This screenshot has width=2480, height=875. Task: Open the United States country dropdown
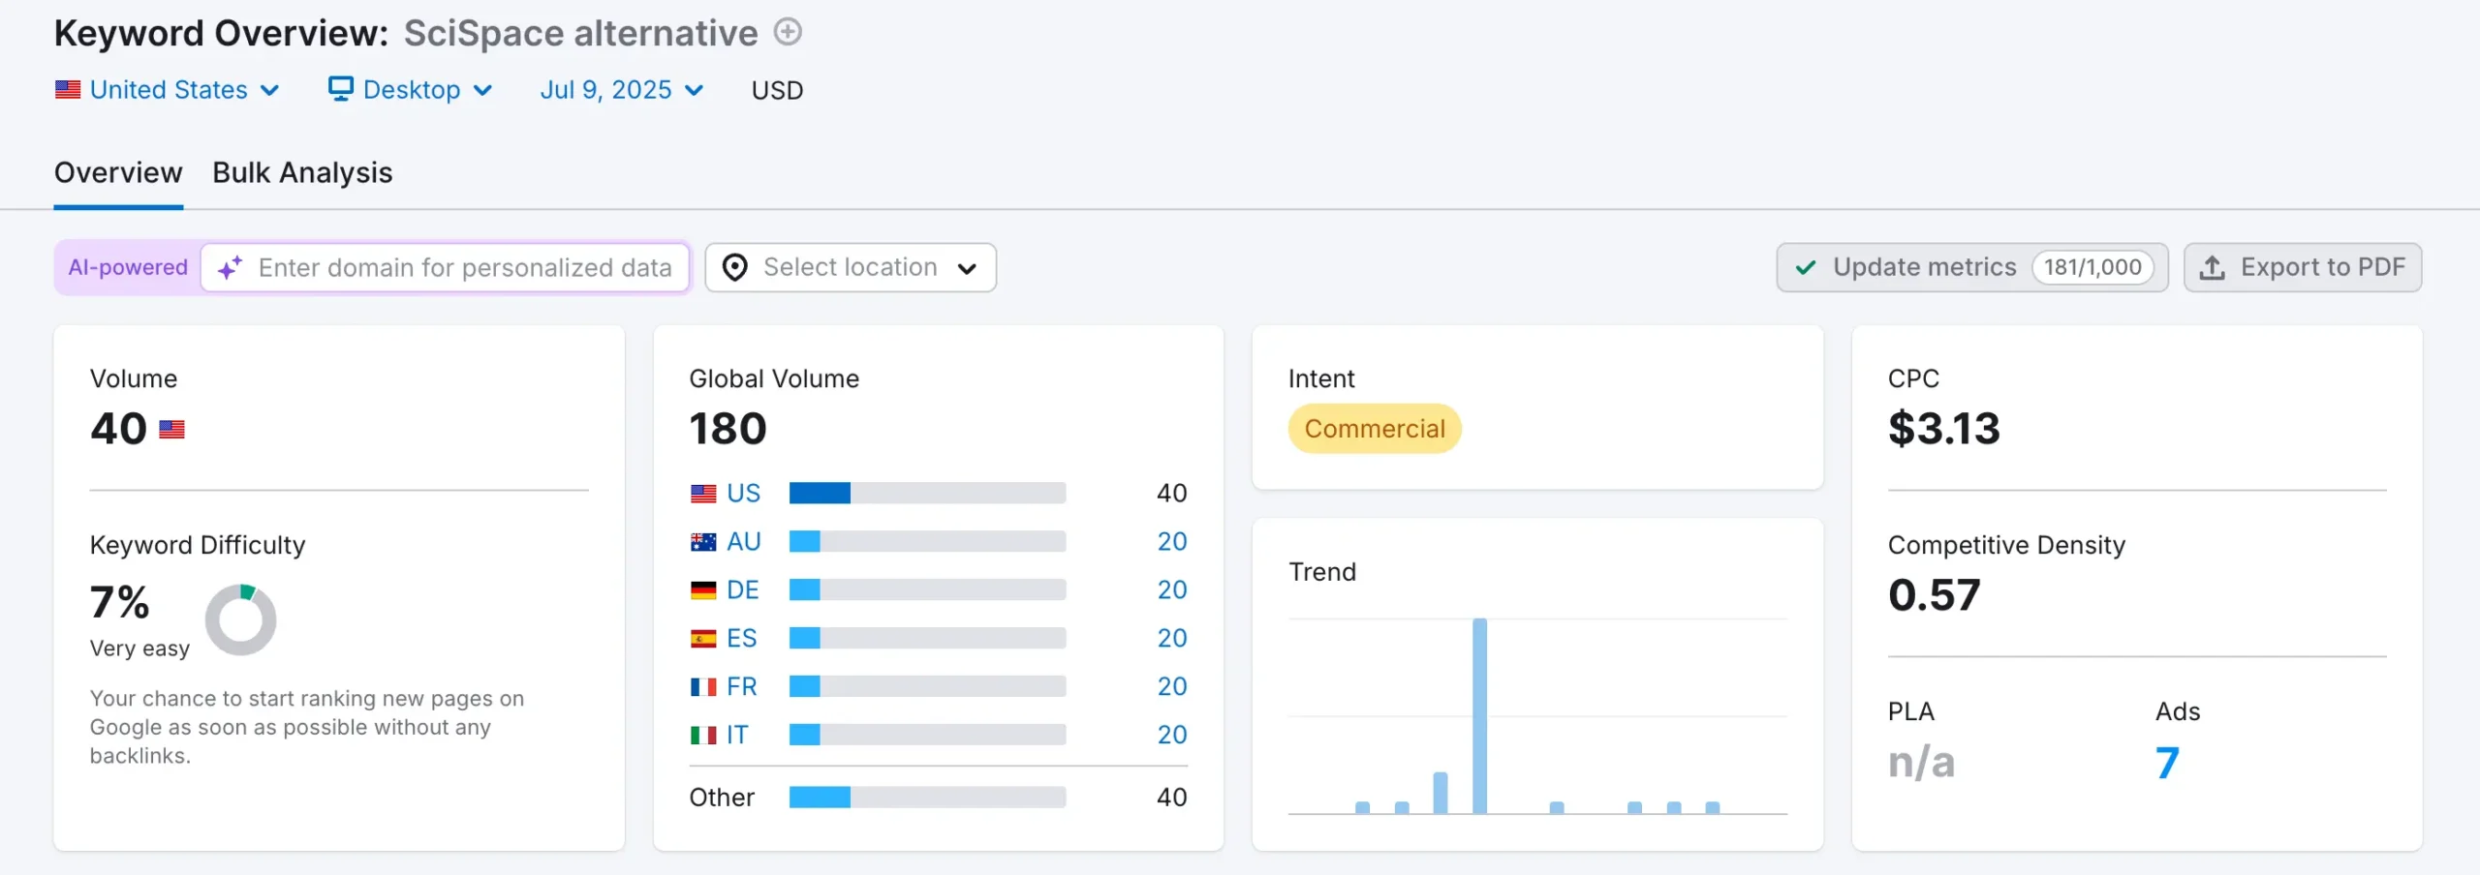coord(168,90)
